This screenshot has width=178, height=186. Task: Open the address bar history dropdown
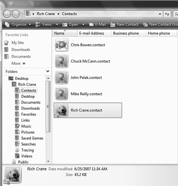pos(160,14)
